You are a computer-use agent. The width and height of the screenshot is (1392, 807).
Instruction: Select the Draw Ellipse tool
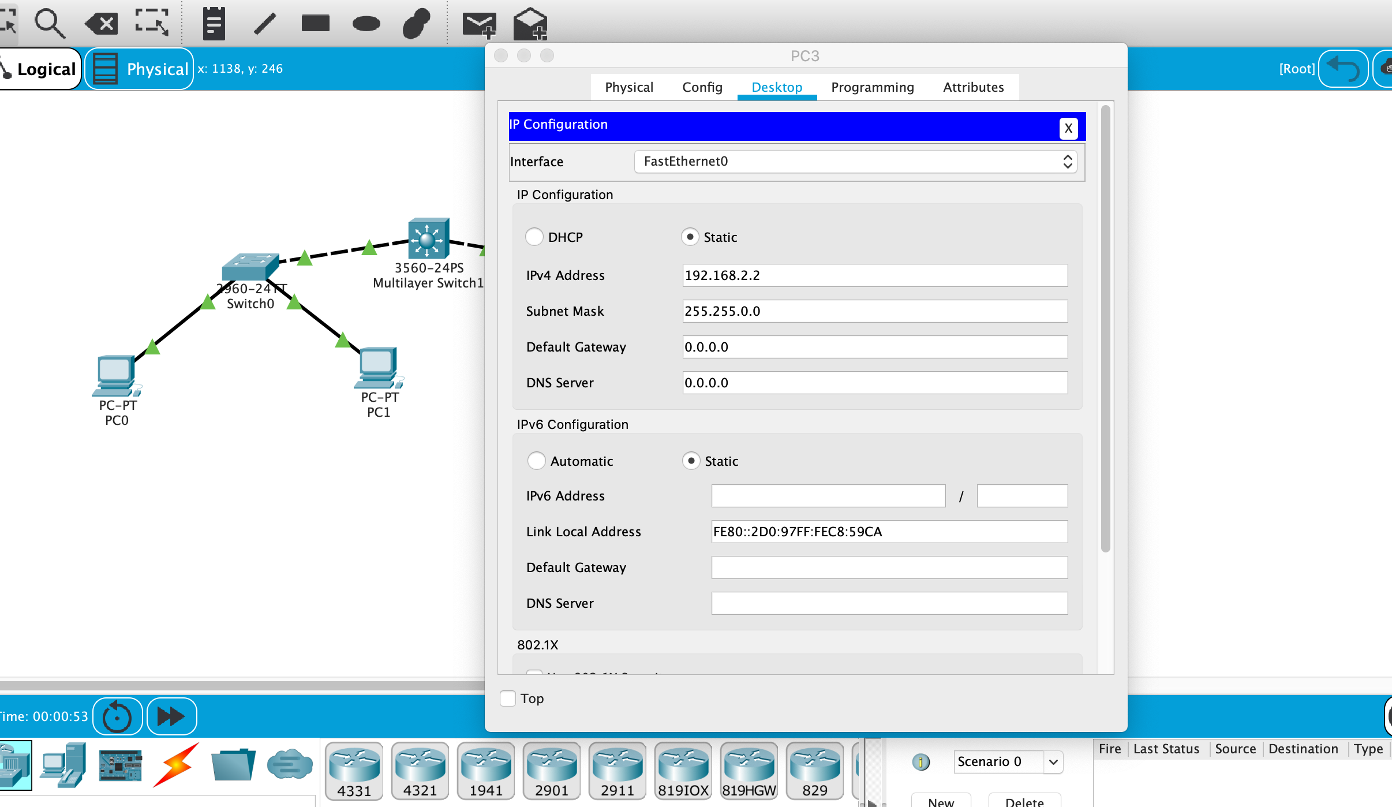click(x=366, y=24)
